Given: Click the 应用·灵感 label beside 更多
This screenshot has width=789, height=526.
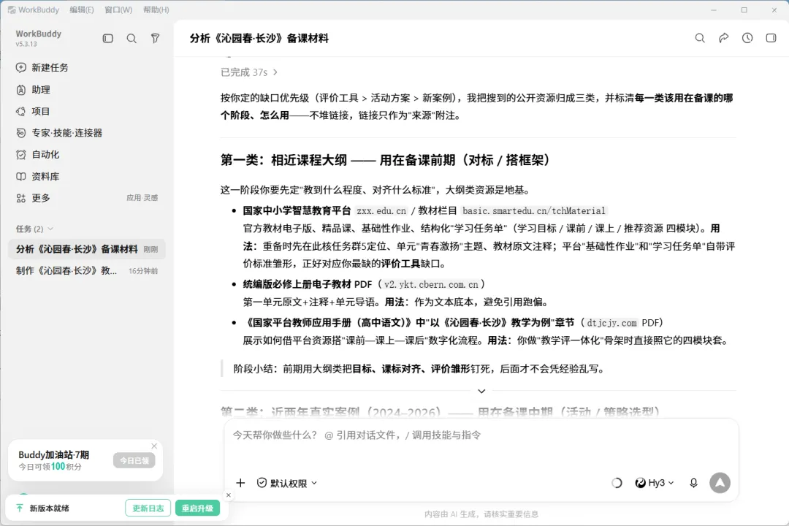Looking at the screenshot, I should [142, 198].
